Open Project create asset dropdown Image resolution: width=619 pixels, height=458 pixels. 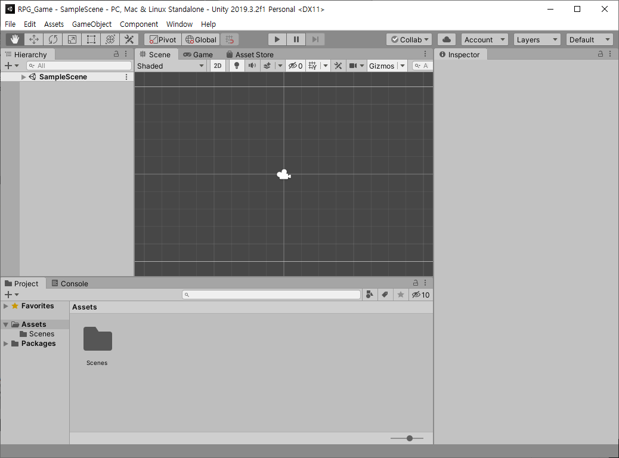[11, 295]
